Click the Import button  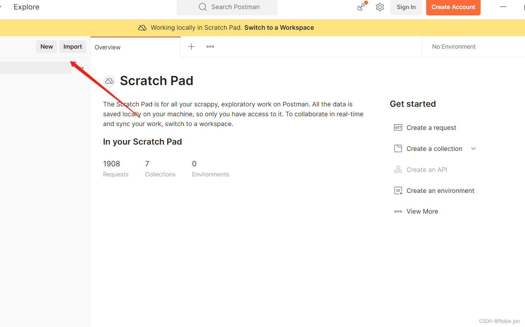click(73, 47)
